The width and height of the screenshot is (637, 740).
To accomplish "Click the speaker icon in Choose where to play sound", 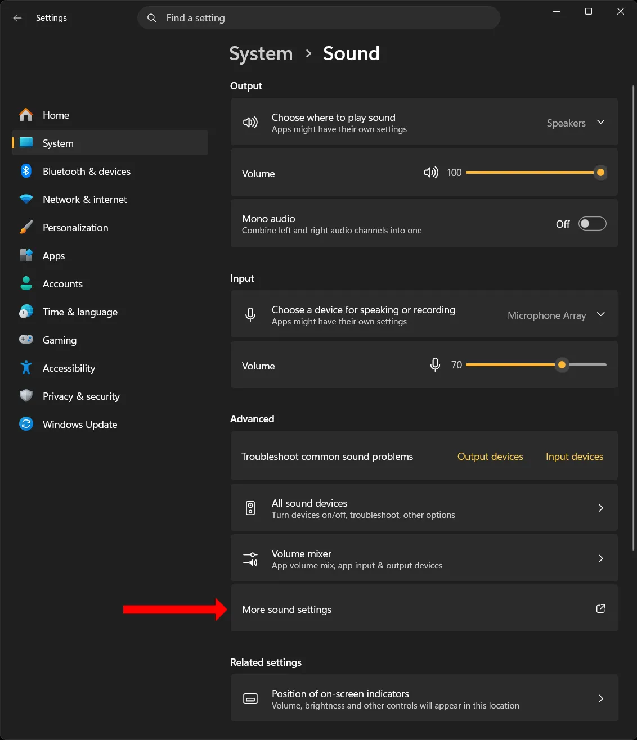I will click(x=250, y=123).
